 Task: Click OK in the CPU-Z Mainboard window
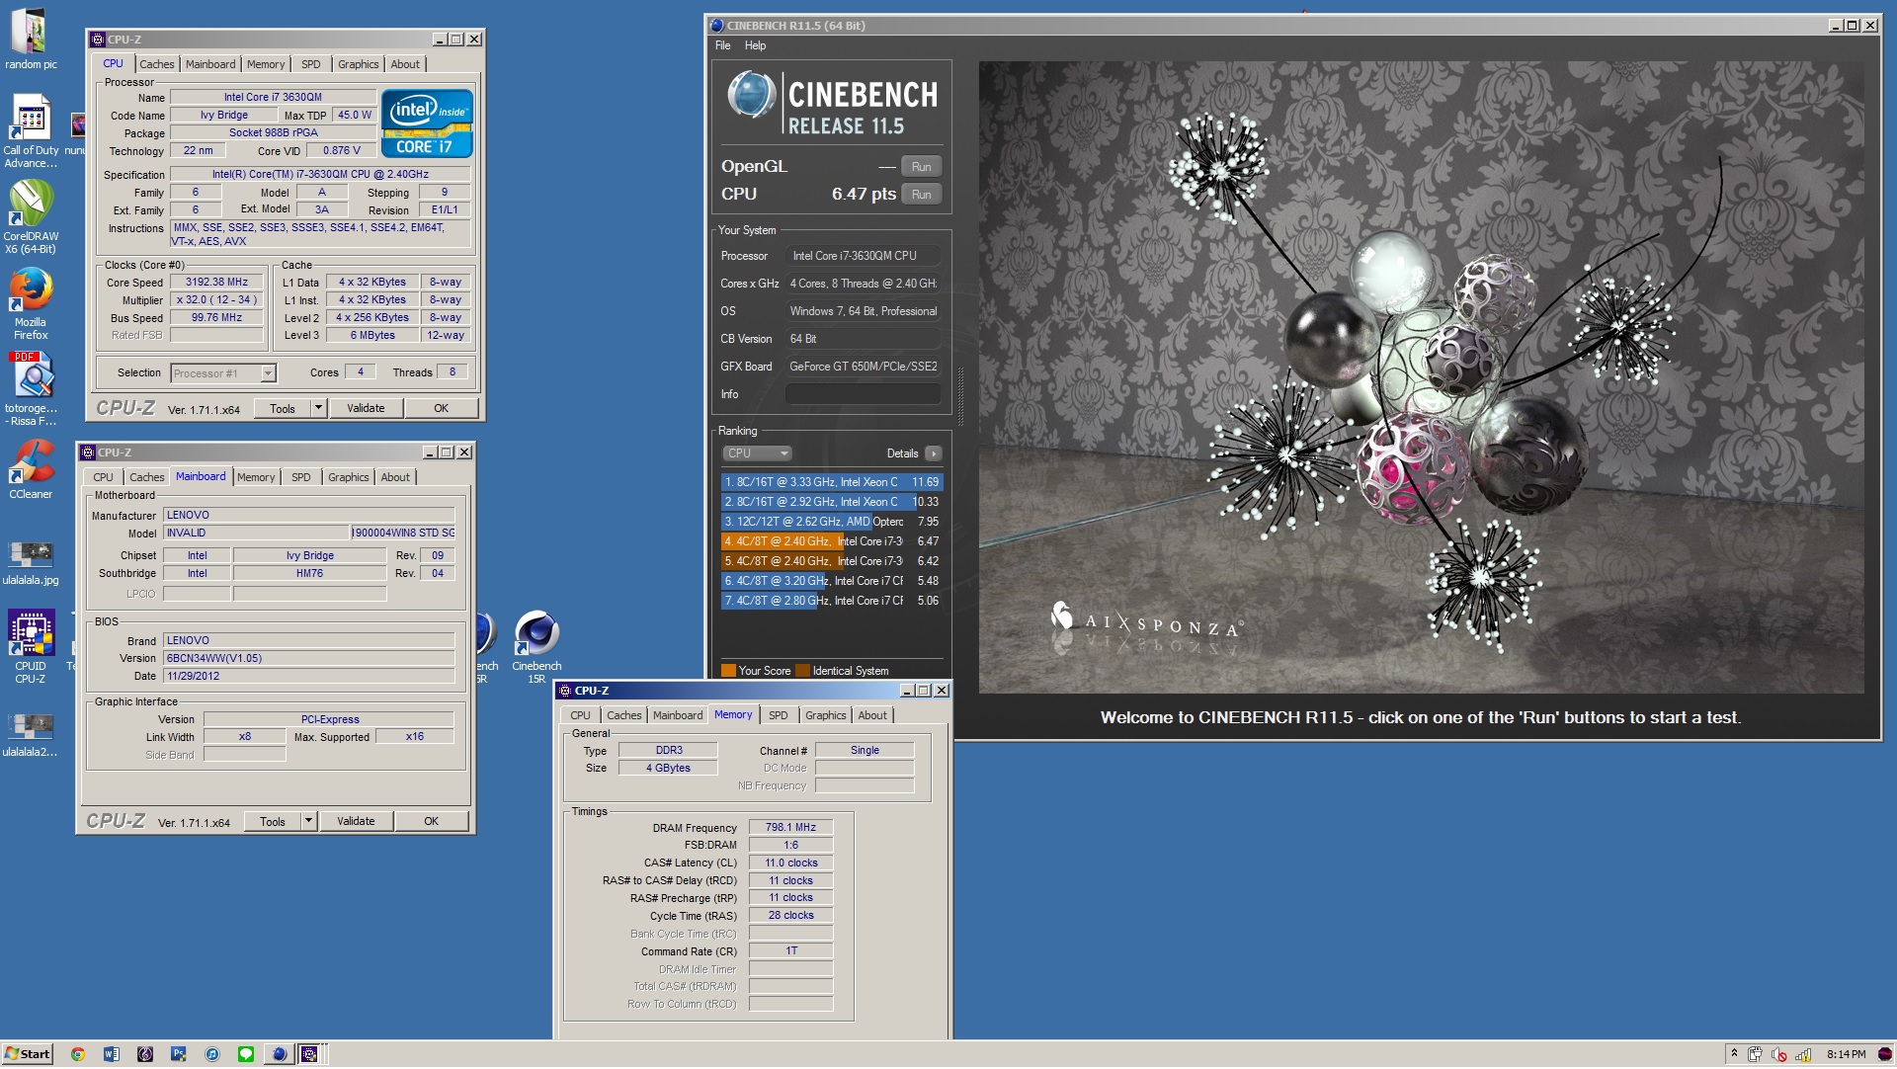[x=431, y=822]
